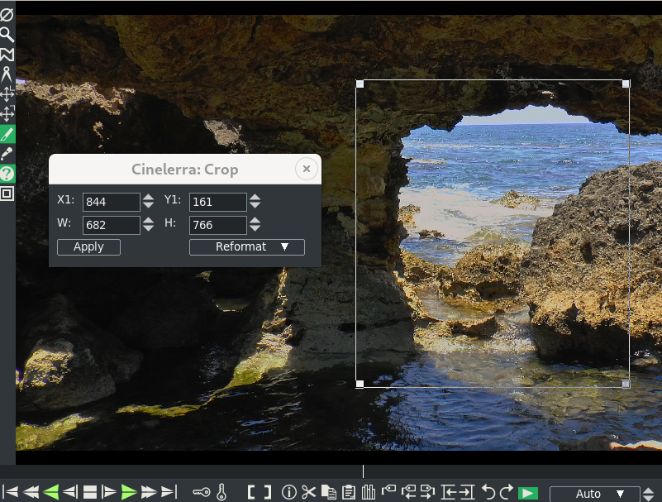Click the scissors cut icon
This screenshot has height=502, width=662.
coord(308,493)
